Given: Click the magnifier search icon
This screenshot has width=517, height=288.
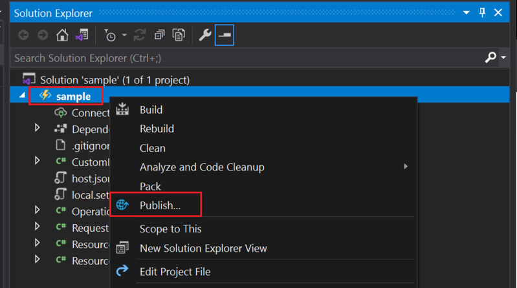Looking at the screenshot, I should (x=490, y=58).
